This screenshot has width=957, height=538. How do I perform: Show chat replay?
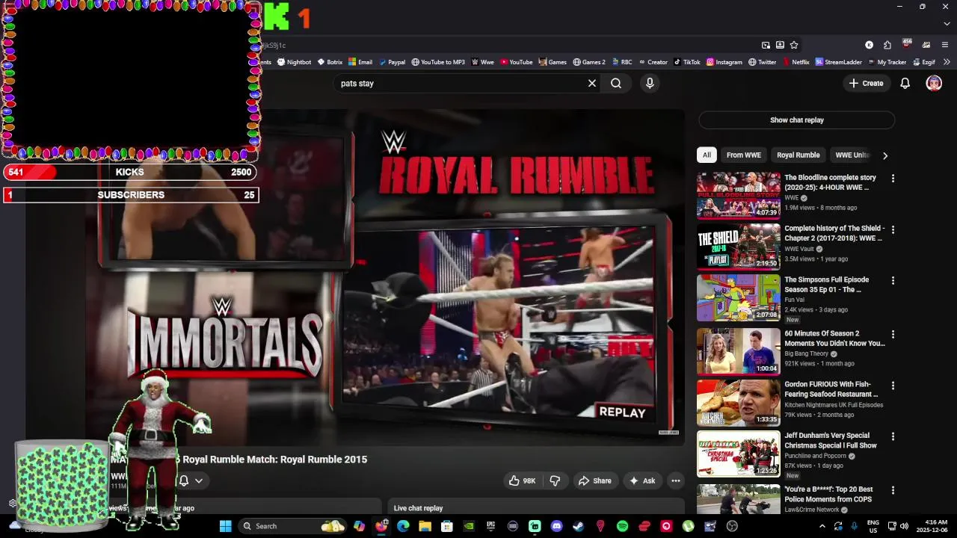click(796, 120)
